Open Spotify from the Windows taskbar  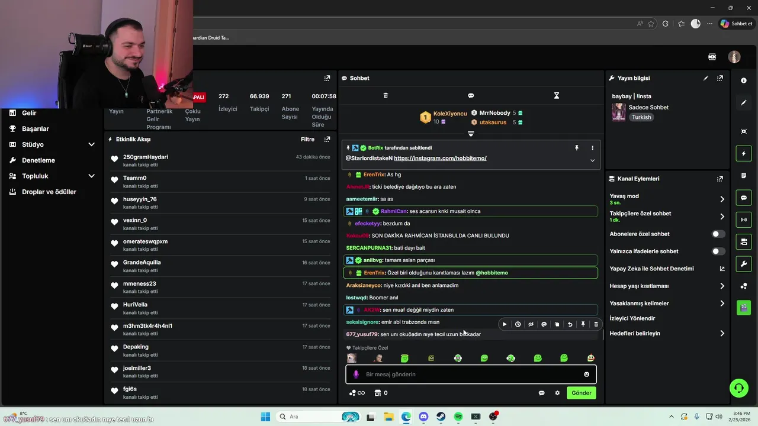click(x=458, y=417)
